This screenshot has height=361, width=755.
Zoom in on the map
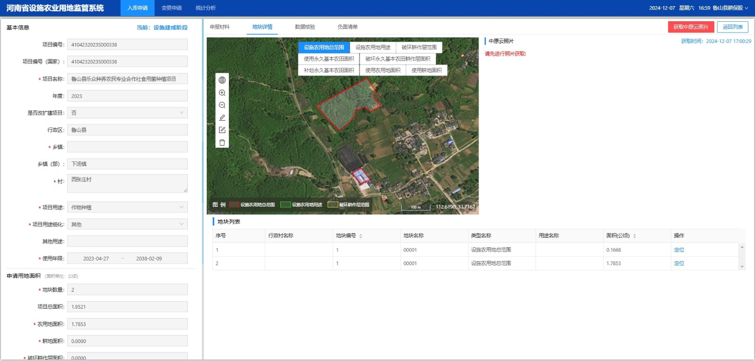[x=222, y=93]
